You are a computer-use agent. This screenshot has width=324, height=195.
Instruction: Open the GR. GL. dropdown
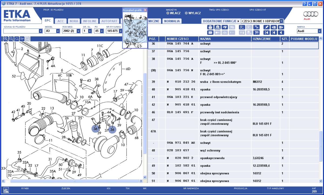tap(90, 31)
